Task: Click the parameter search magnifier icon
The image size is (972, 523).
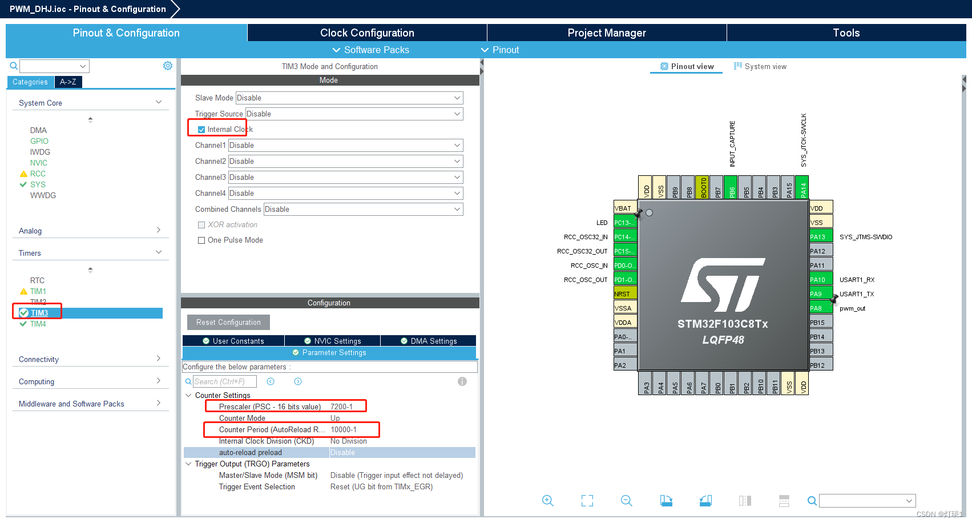Action: click(188, 381)
